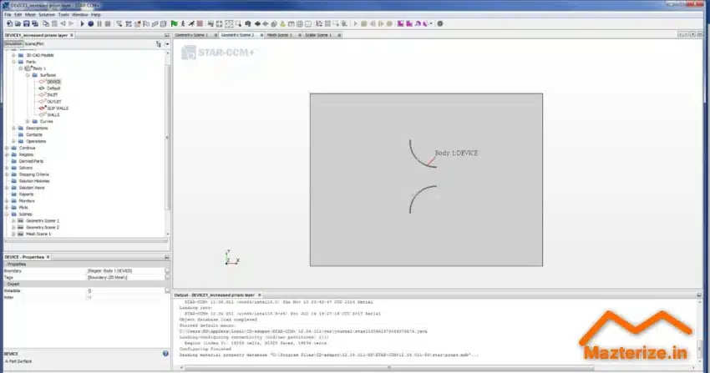710x373 pixels.
Task: Close the DEVICE Properties tab
Action: (x=48, y=257)
